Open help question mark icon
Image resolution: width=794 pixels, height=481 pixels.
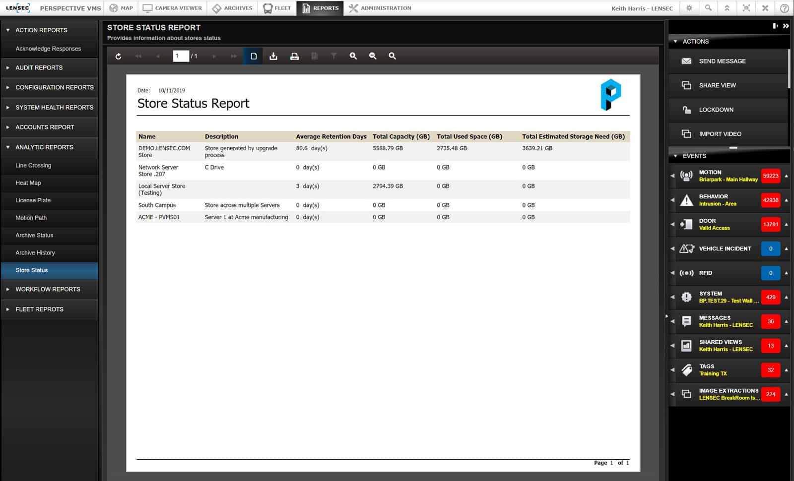(784, 8)
